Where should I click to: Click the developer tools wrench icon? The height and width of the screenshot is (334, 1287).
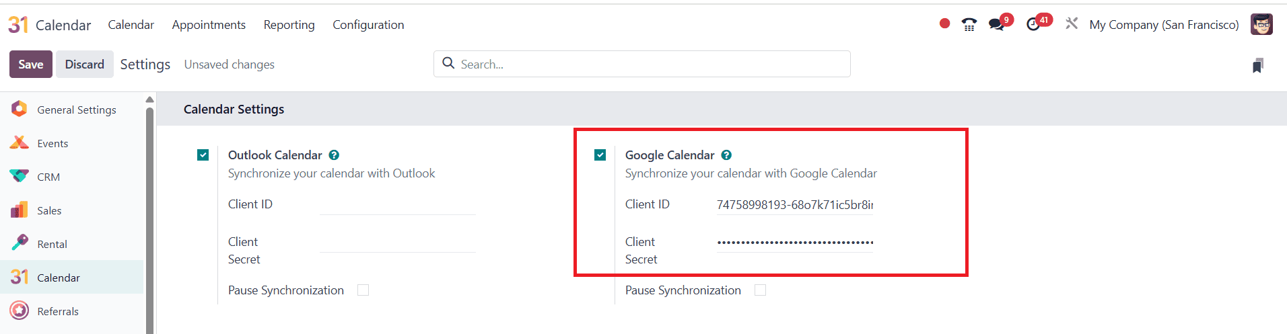[1072, 24]
